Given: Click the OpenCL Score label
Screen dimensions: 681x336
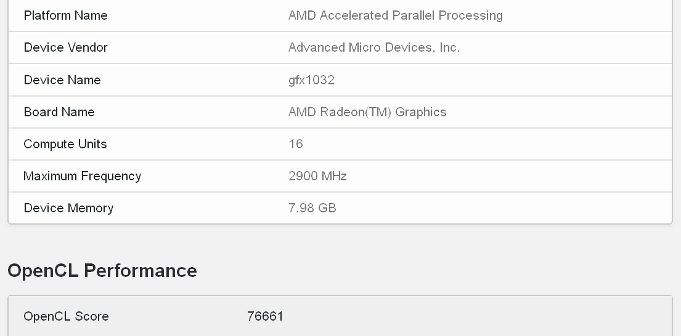Looking at the screenshot, I should click(x=66, y=316).
